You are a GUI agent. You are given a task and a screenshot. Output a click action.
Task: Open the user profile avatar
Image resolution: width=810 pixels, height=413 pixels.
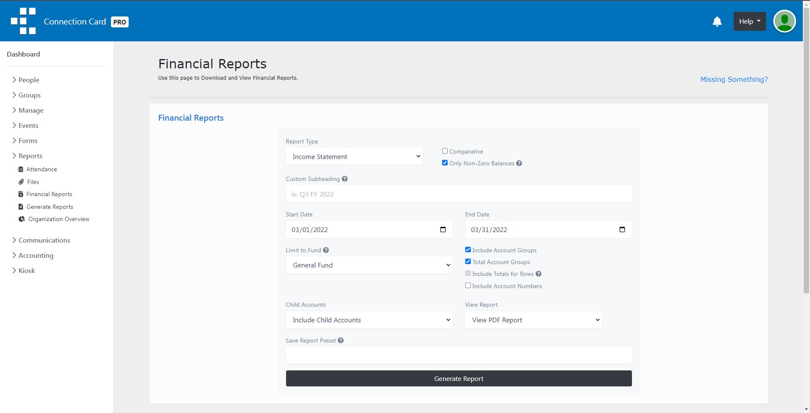pos(784,21)
